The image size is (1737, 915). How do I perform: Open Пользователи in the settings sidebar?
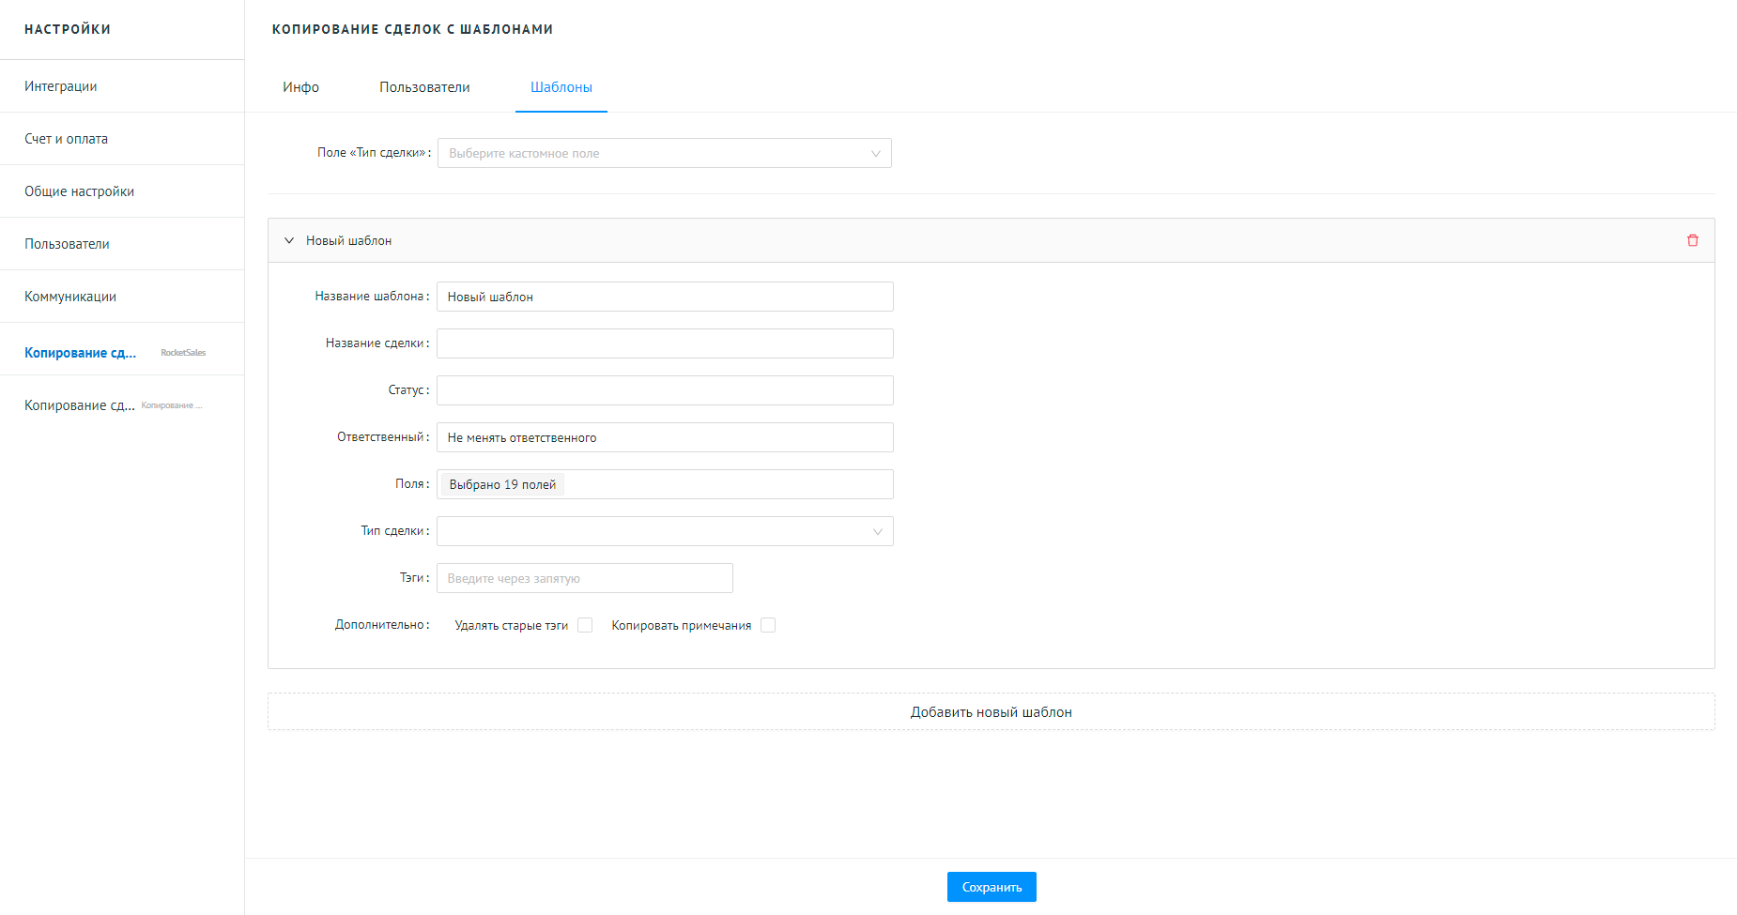pos(122,244)
